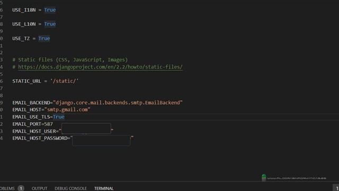The width and height of the screenshot is (339, 191).
Task: Click the EMAIL_HOST_PASSWORD variable name
Action: (x=40, y=138)
